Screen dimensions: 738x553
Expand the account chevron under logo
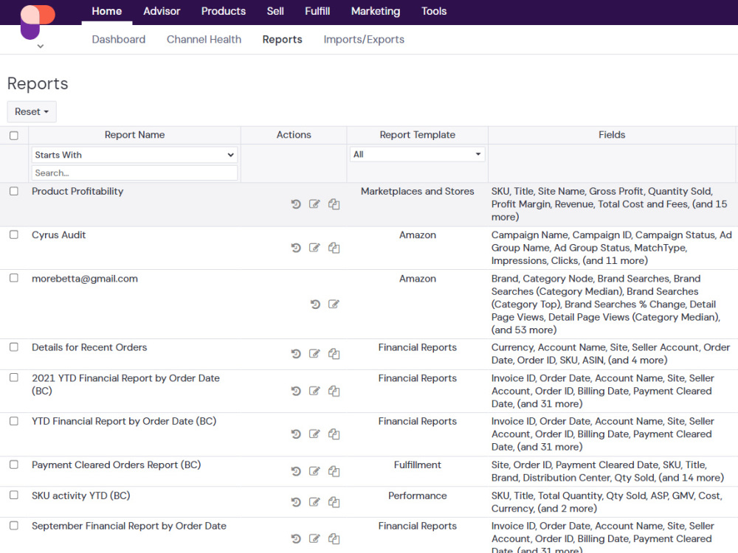41,46
